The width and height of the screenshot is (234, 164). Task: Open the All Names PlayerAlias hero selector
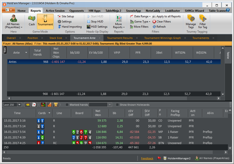pos(13,22)
